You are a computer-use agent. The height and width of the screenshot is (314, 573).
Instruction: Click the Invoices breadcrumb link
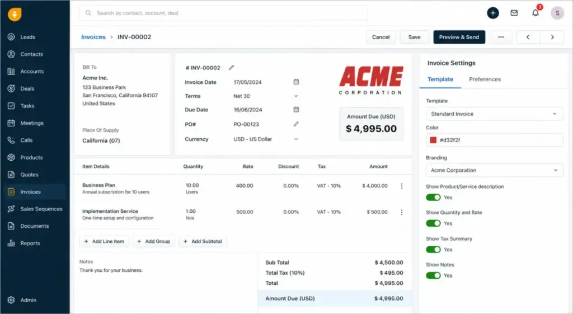(x=93, y=37)
